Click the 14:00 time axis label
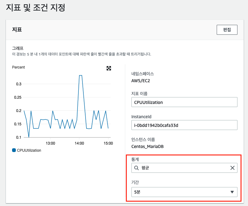The height and width of the screenshot is (206, 248). point(79,143)
